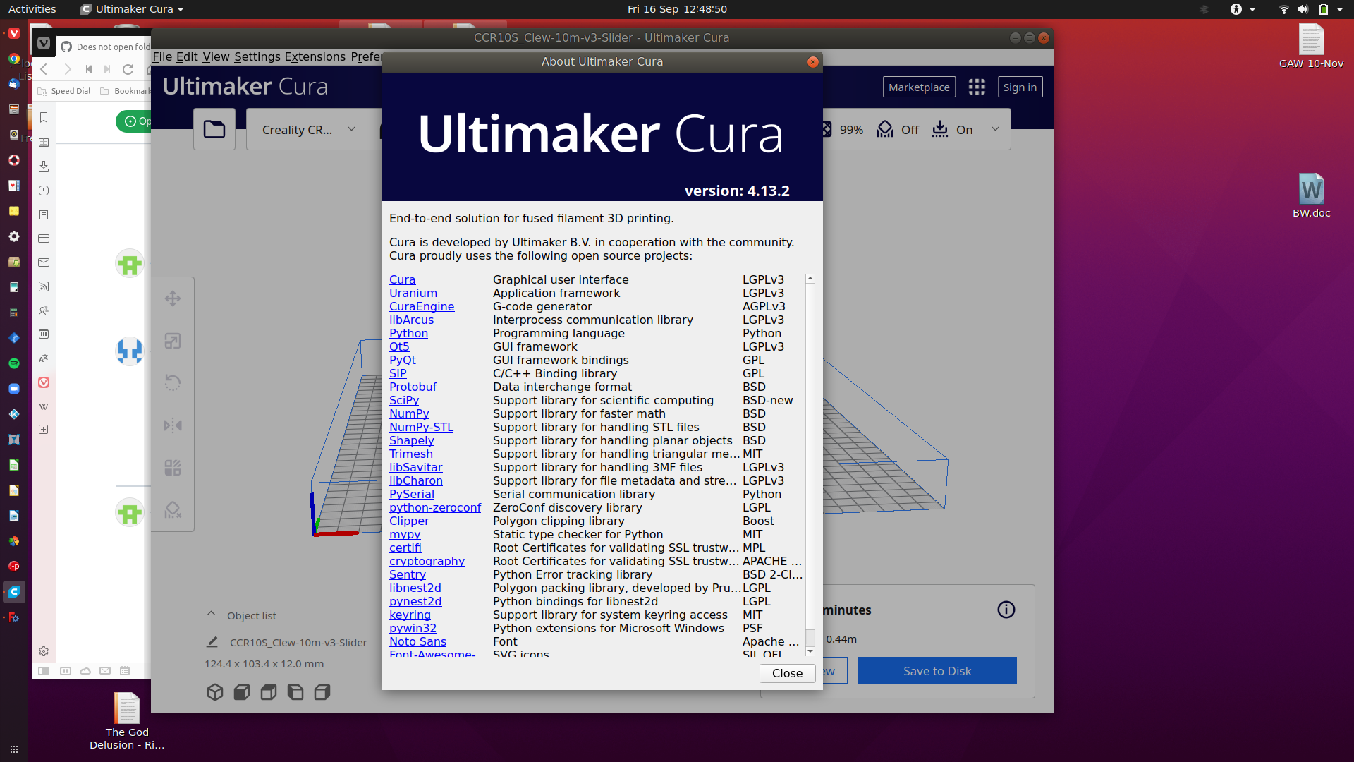The width and height of the screenshot is (1354, 762).
Task: Select the Support Blocker tool
Action: click(x=173, y=509)
